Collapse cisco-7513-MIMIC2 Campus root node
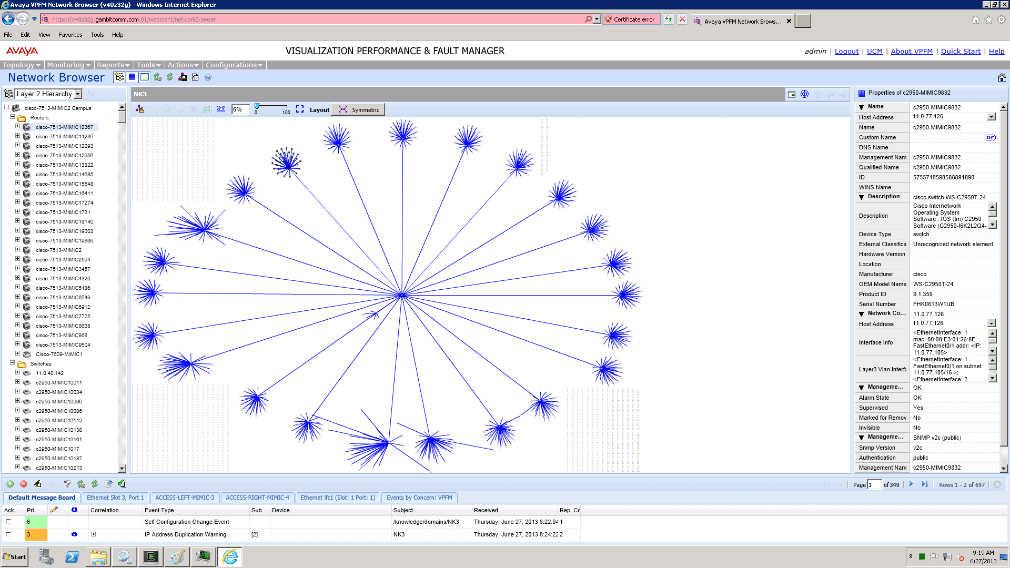 coord(7,107)
